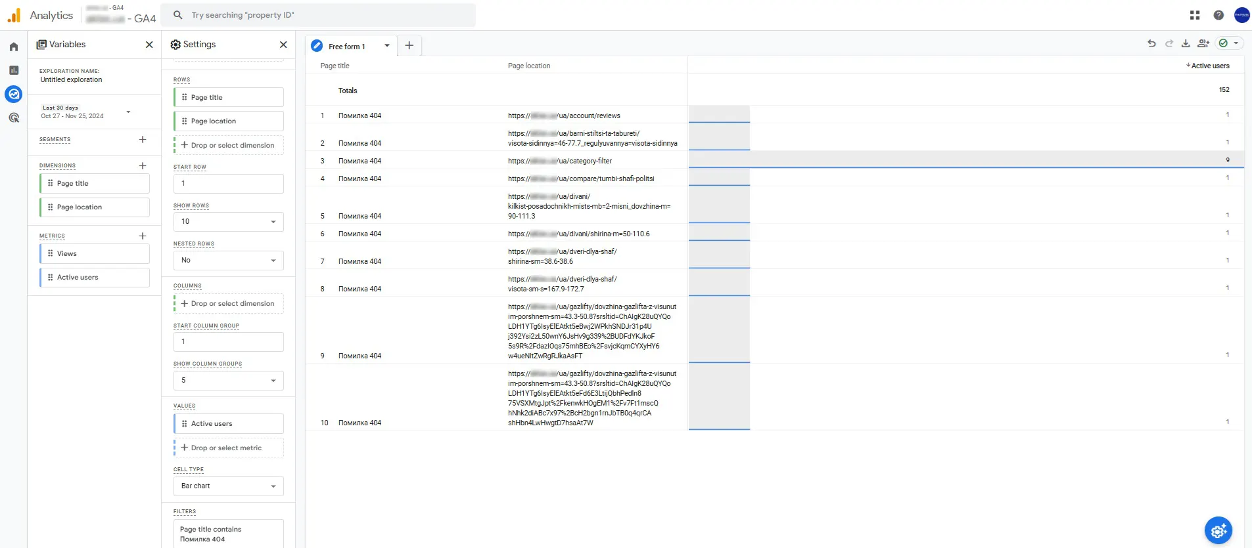
Task: Sort by Active users column header
Action: pyautogui.click(x=1208, y=66)
